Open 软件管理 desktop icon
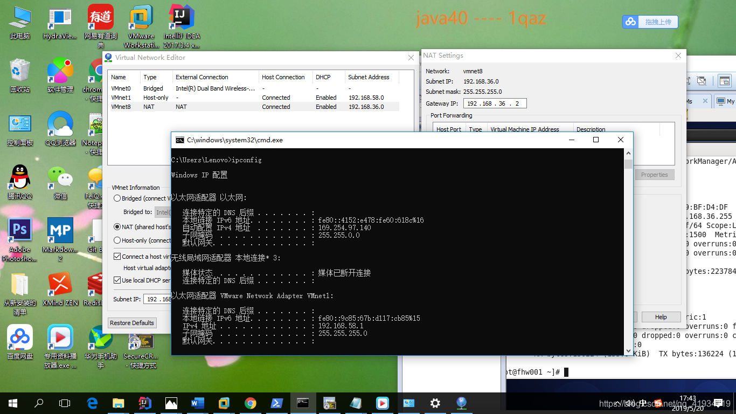The width and height of the screenshot is (736, 414). [60, 76]
